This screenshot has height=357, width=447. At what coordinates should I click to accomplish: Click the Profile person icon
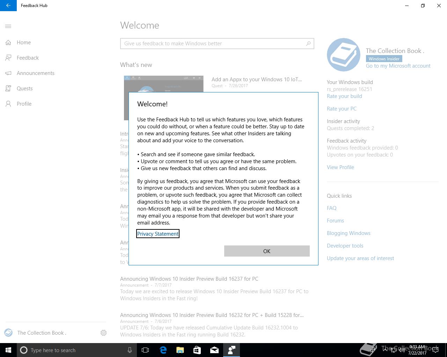(x=8, y=104)
